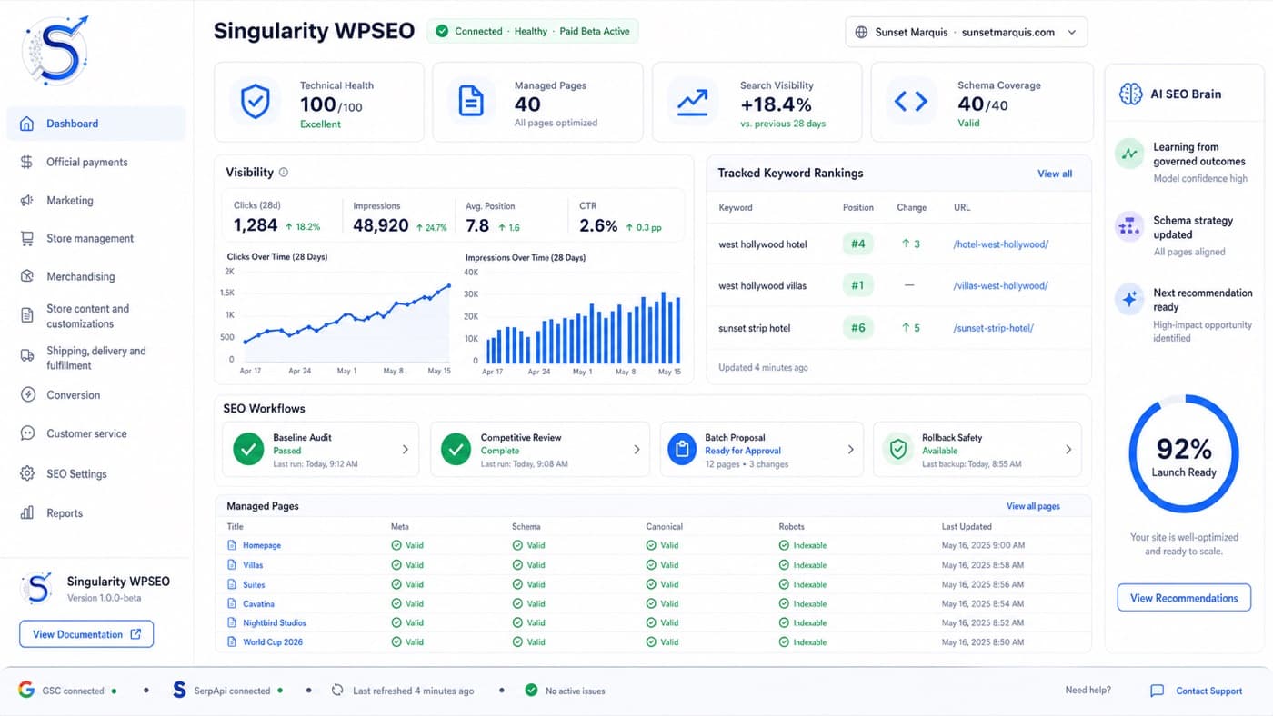The image size is (1273, 716).
Task: Click the Managed Pages document icon
Action: 471,101
